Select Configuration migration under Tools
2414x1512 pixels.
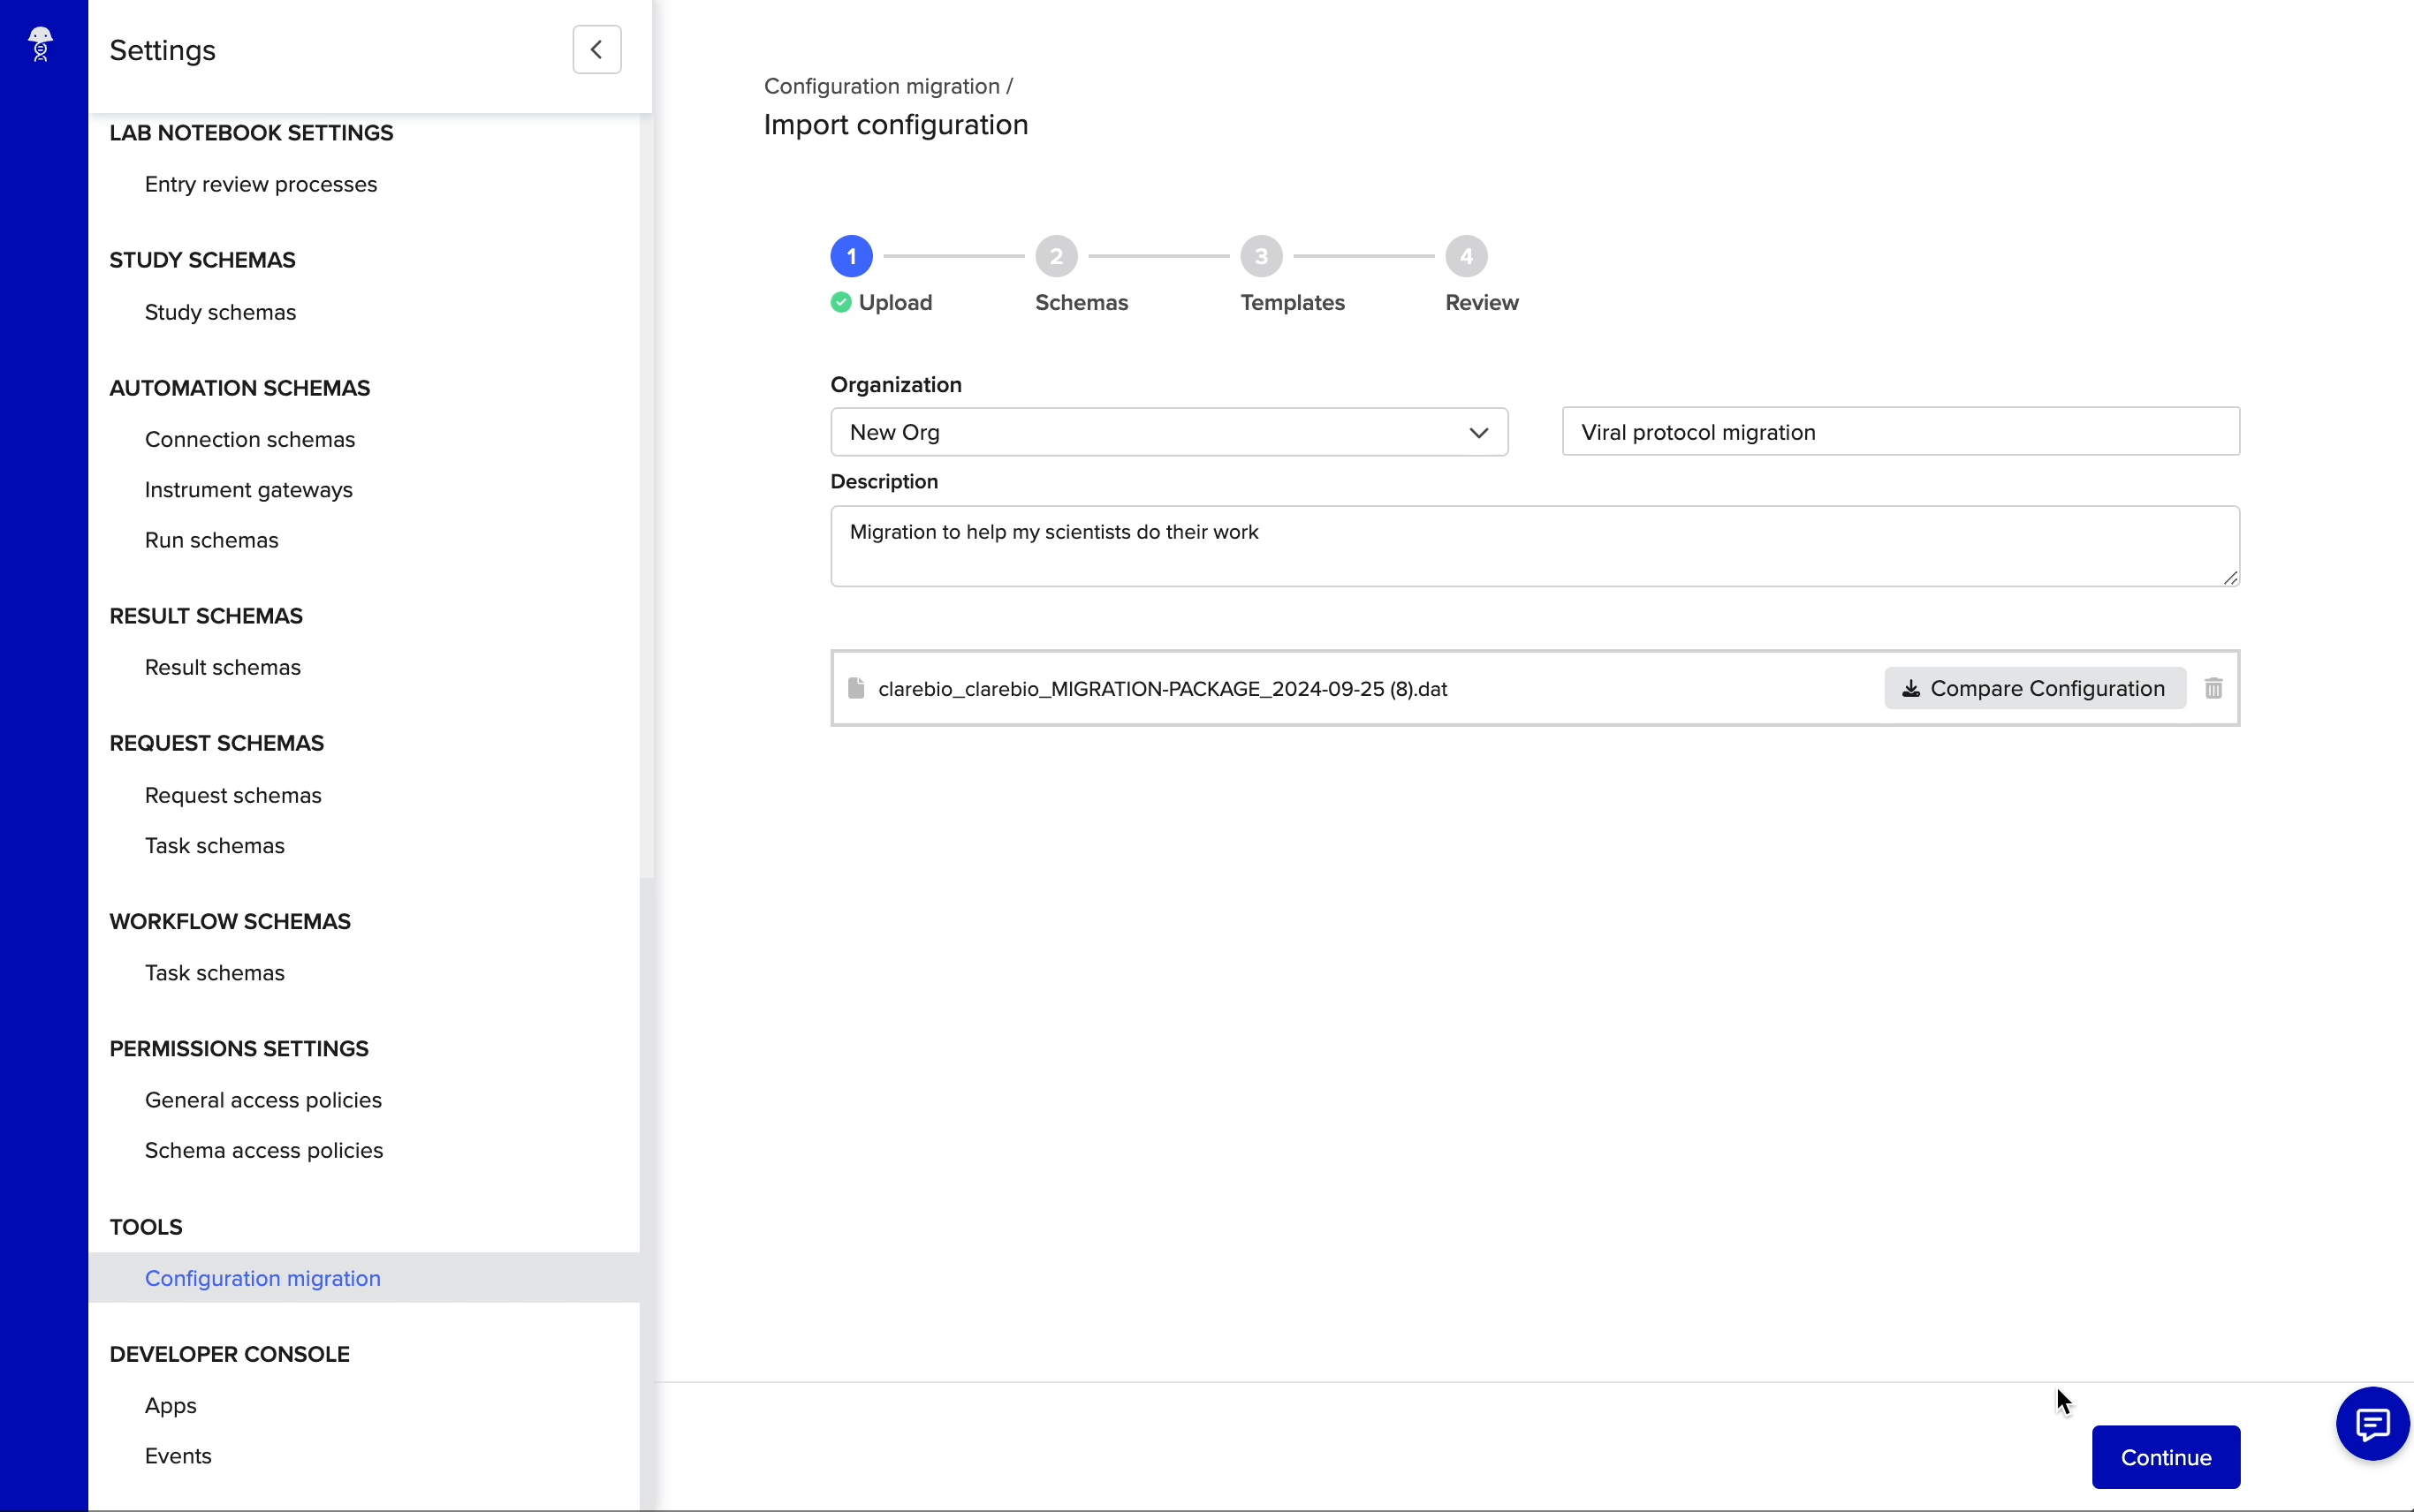(262, 1278)
